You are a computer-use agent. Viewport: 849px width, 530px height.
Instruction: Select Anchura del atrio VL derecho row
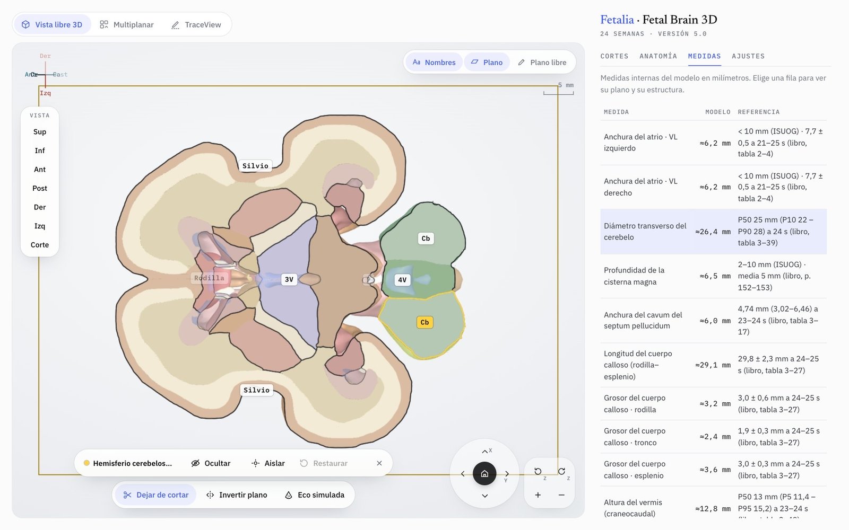tap(714, 187)
